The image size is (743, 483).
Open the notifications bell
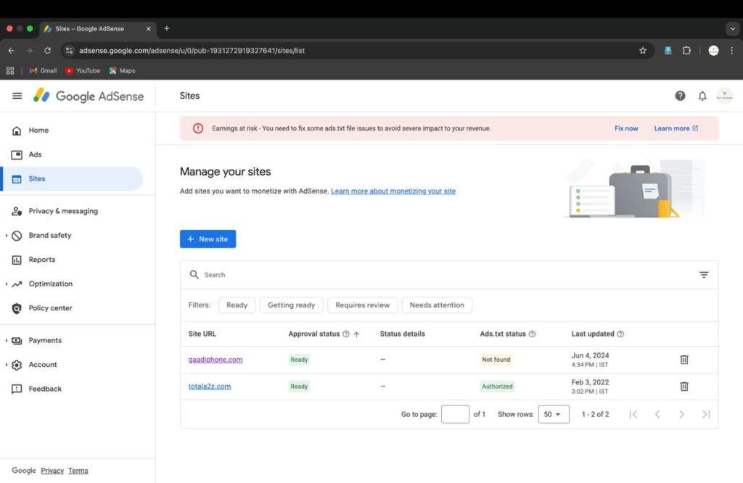[x=702, y=96]
